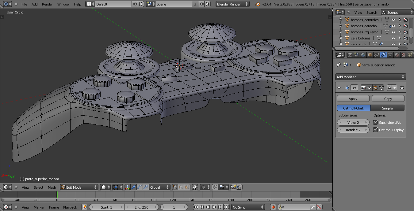
Task: Open viewport shading mode dropdown
Action: click(x=105, y=187)
